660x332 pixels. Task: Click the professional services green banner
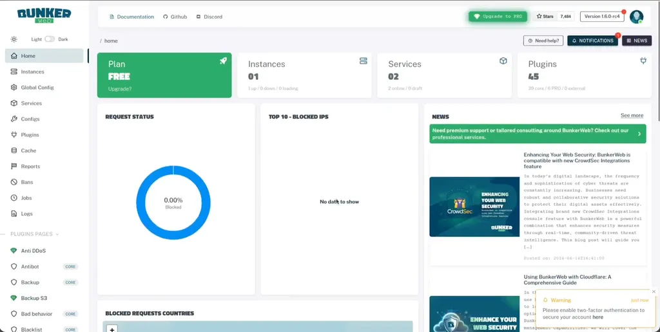tap(538, 134)
